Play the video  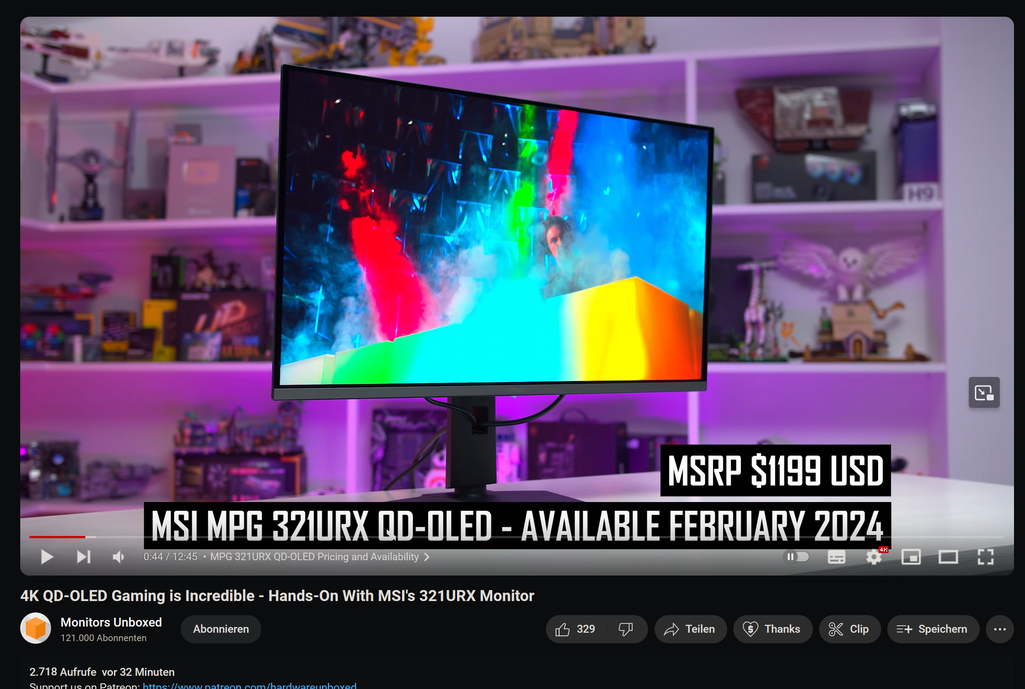(x=47, y=557)
